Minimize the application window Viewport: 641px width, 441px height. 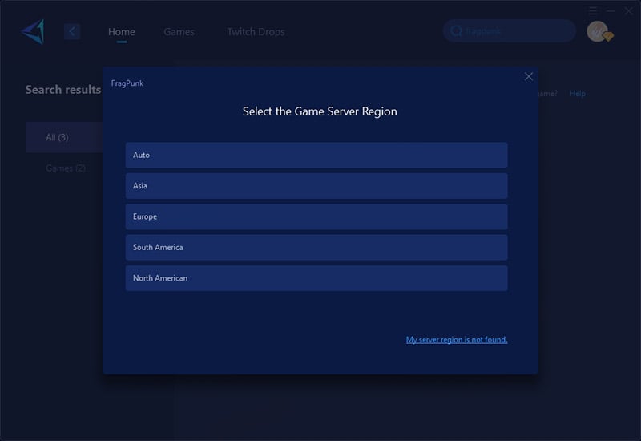pos(611,10)
